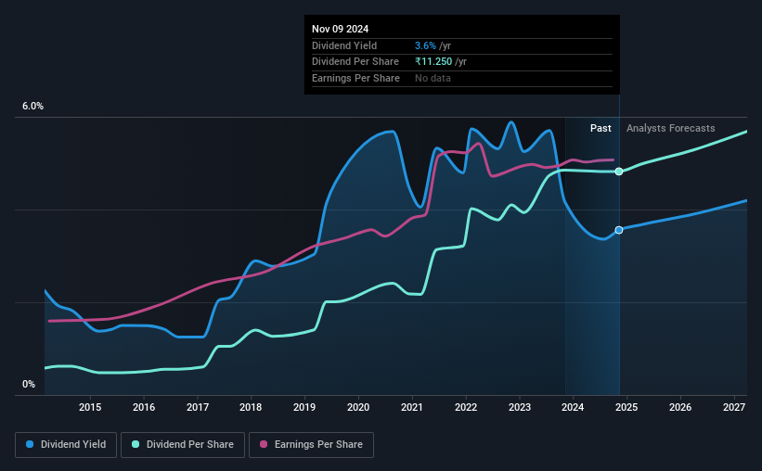Click the 'Analysts Forecasts' label
The height and width of the screenshot is (471, 762).
tap(671, 128)
